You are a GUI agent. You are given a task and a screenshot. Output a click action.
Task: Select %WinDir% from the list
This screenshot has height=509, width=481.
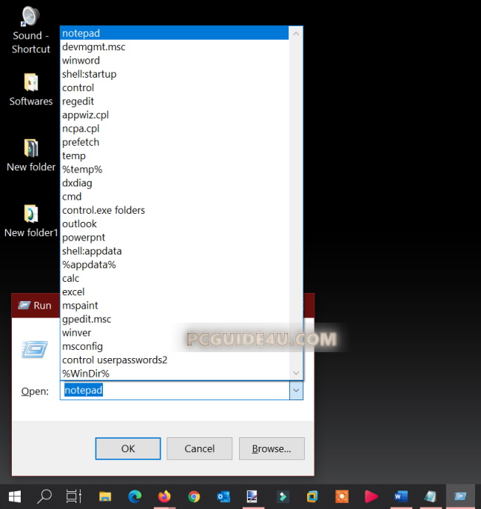pos(175,374)
